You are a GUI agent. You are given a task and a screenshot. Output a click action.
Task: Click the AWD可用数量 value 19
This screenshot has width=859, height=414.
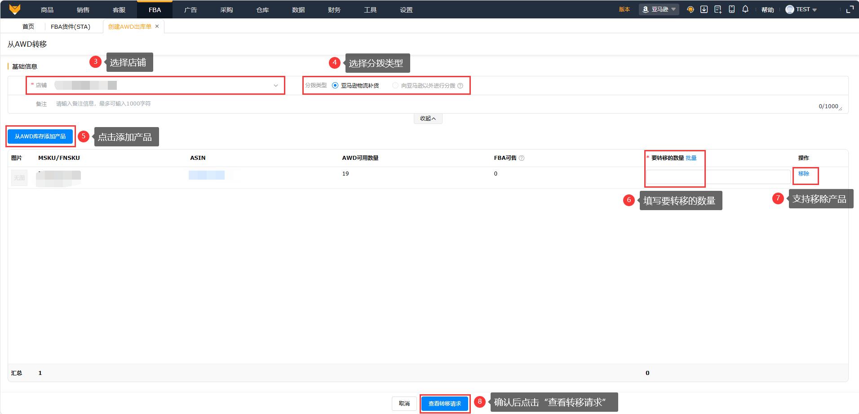345,174
